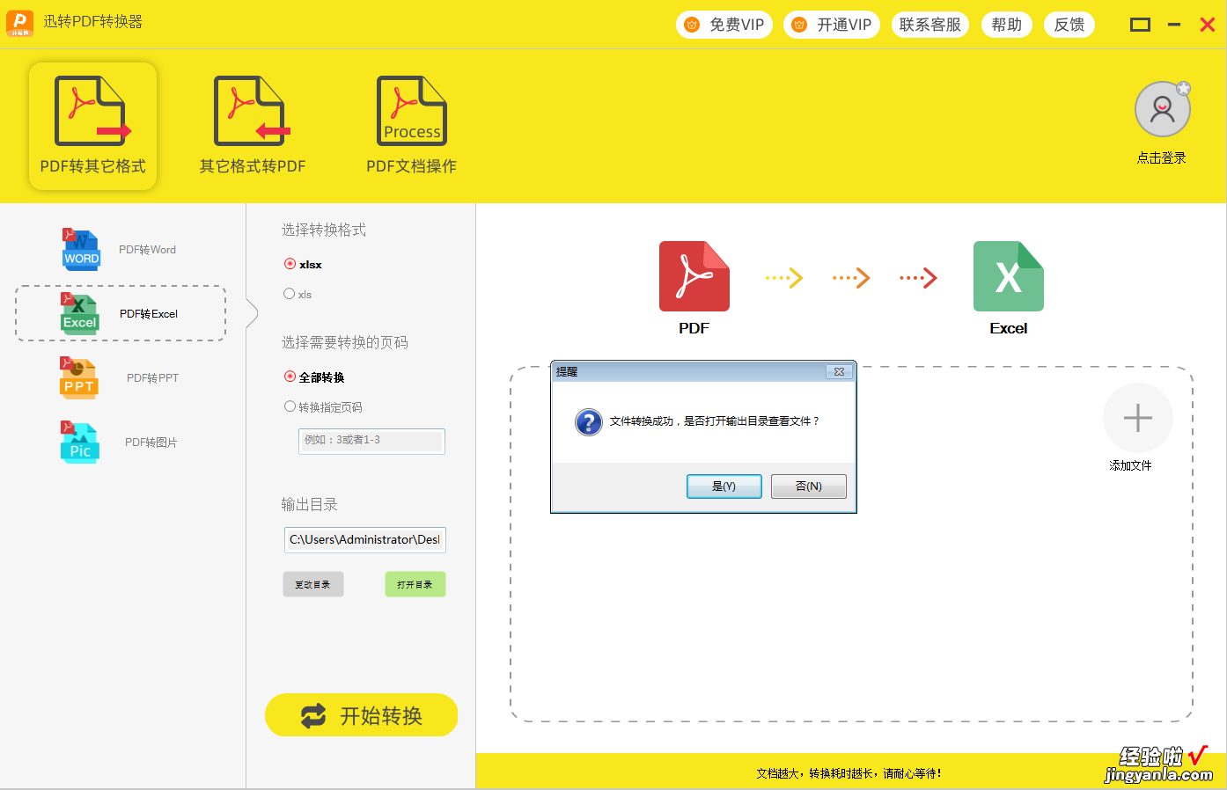1227x790 pixels.
Task: Open PDF文档操作 Process mode
Action: point(412,126)
